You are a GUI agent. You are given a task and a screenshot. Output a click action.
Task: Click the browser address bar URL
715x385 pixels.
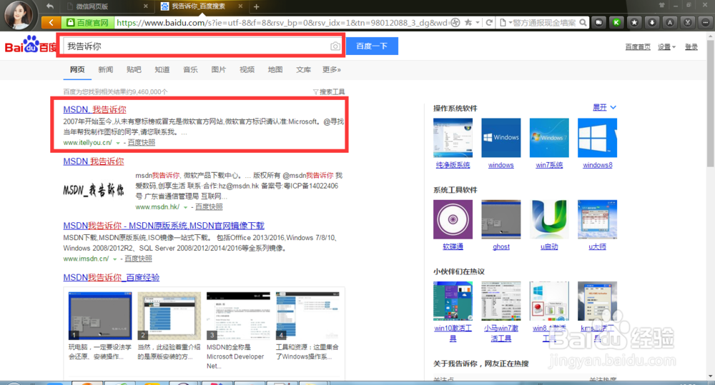point(282,22)
